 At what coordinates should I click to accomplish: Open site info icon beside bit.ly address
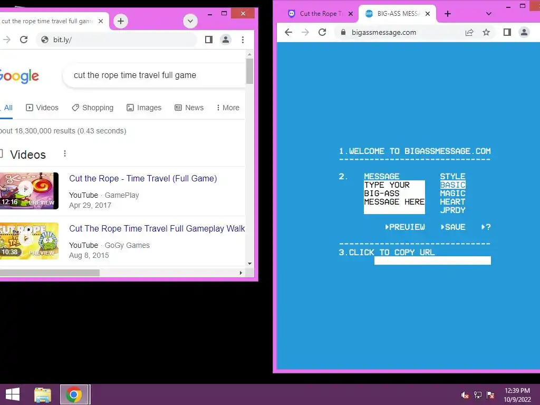(x=45, y=40)
